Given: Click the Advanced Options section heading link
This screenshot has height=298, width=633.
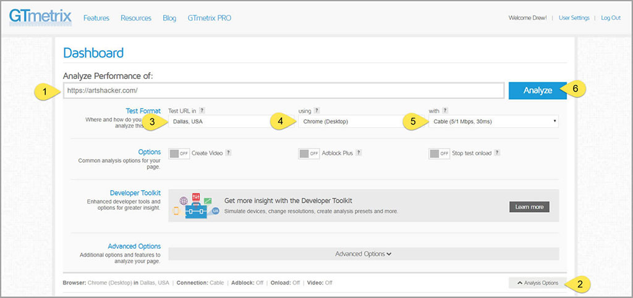Looking at the screenshot, I should coord(134,246).
